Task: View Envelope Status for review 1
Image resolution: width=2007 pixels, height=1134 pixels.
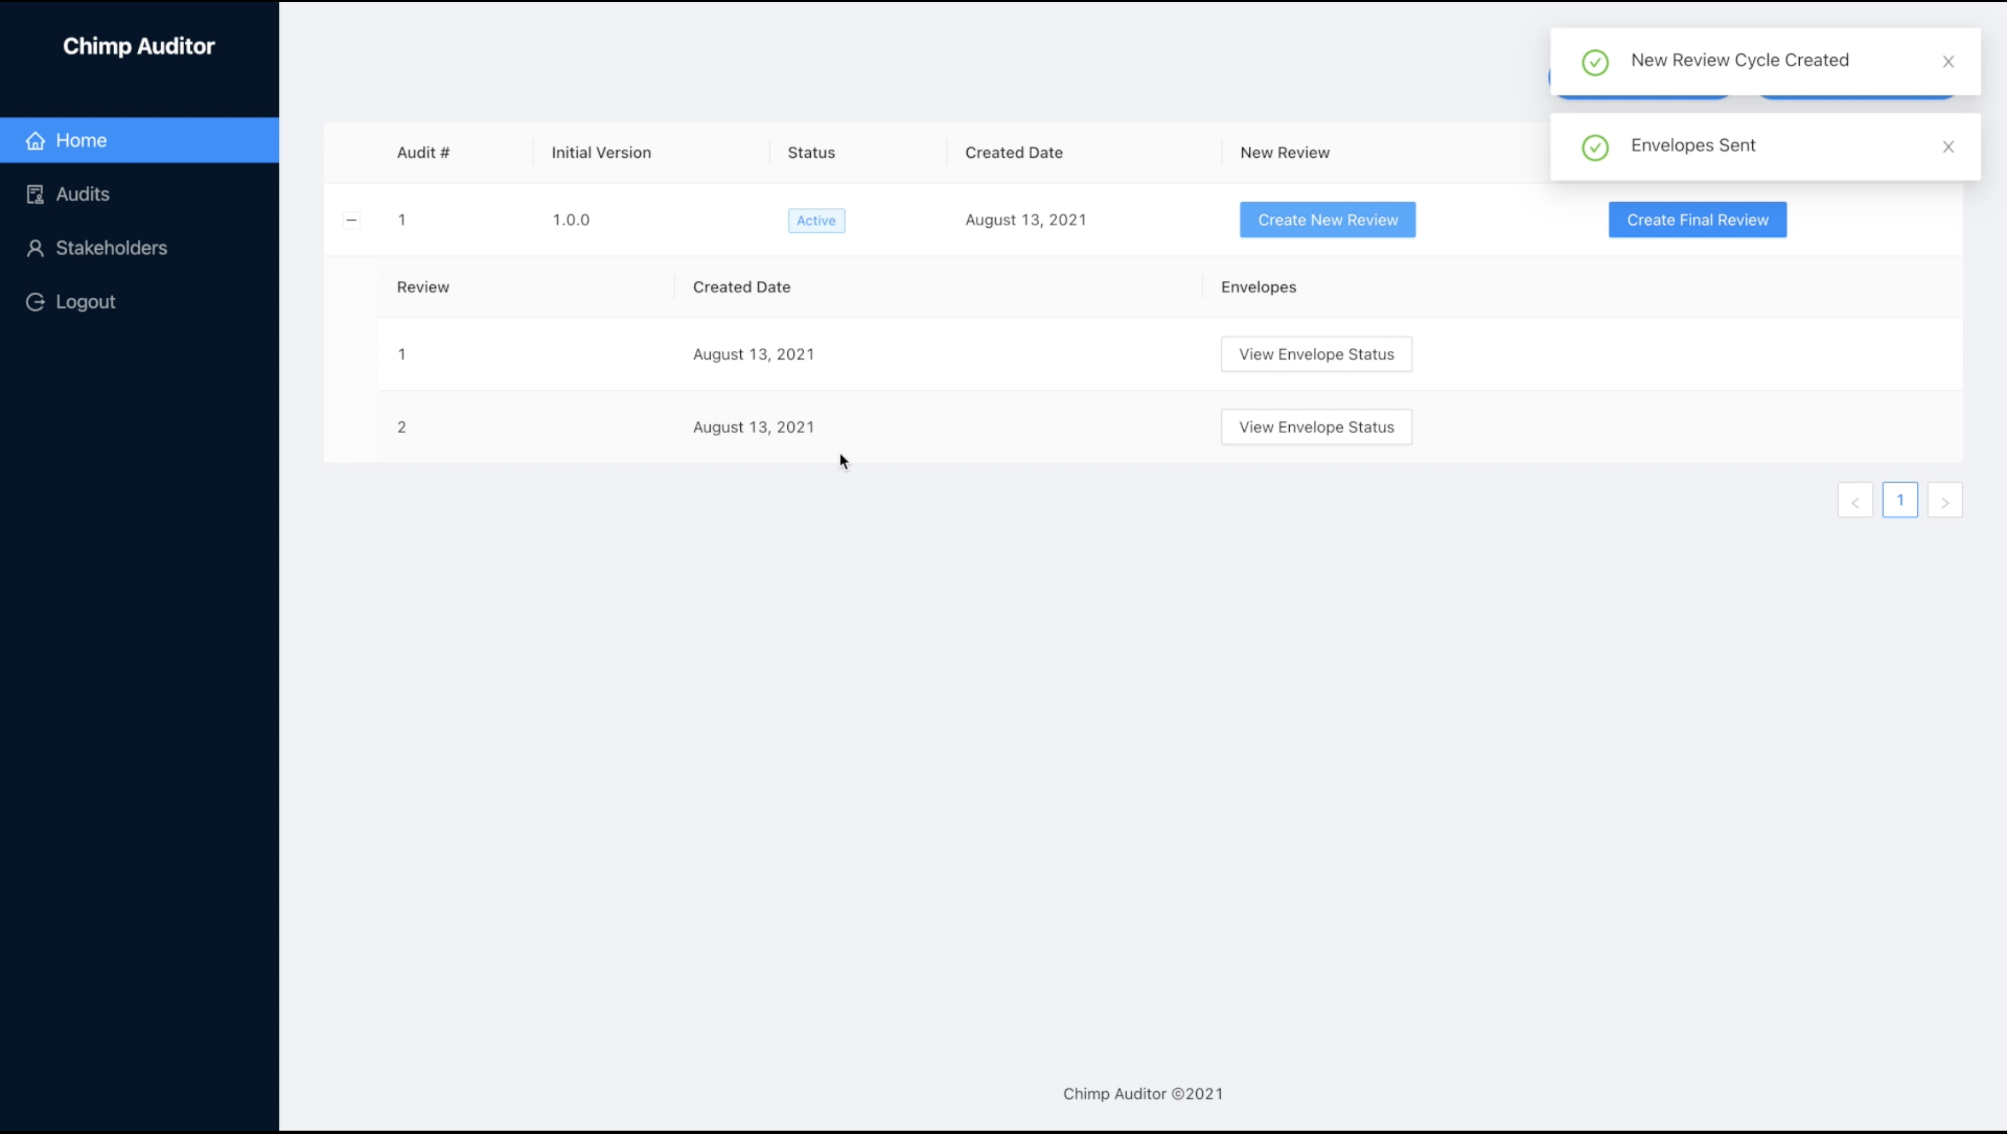Action: [1316, 354]
